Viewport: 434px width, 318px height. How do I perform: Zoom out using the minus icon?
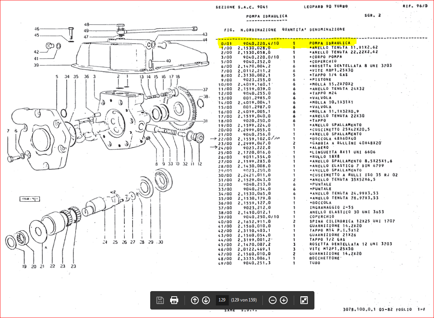click(273, 300)
